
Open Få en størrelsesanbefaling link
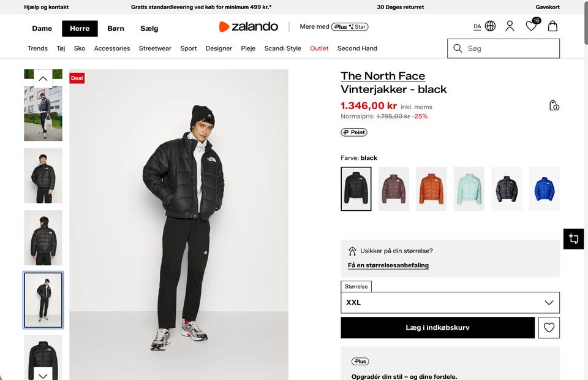[388, 265]
